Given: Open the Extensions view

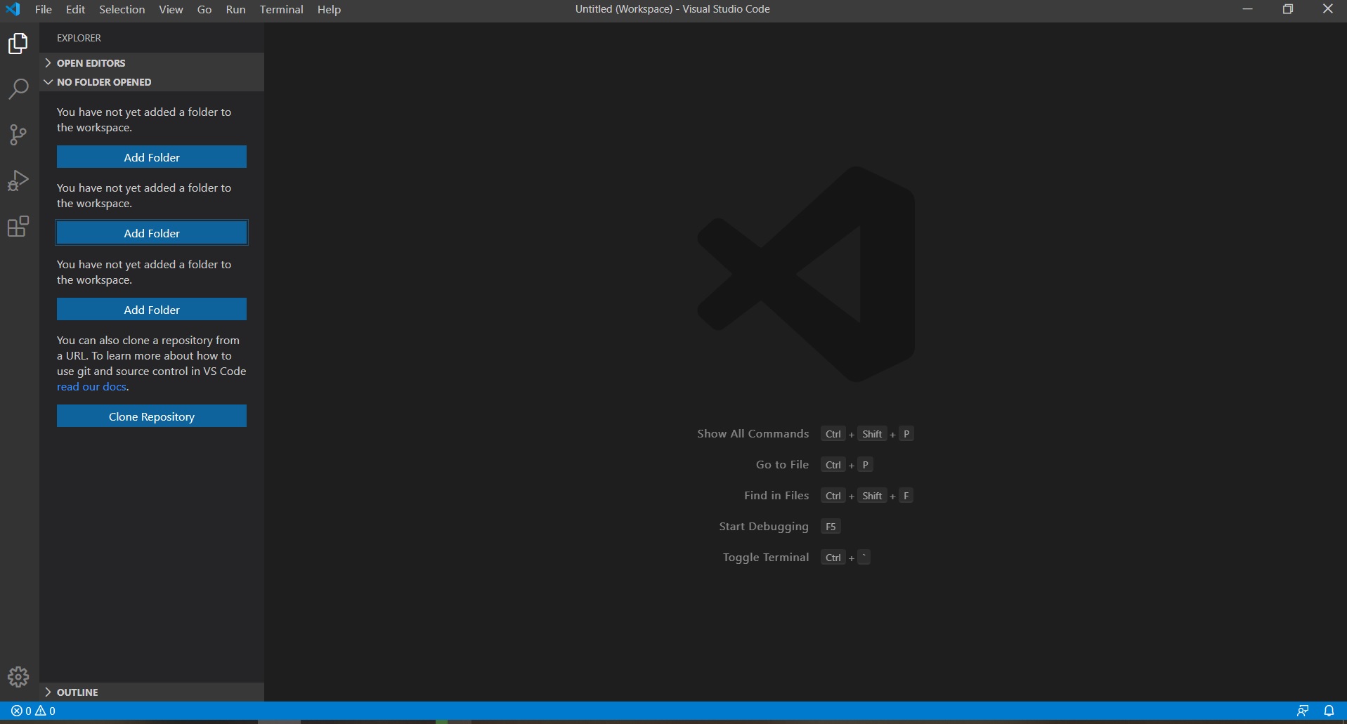Looking at the screenshot, I should (x=18, y=226).
